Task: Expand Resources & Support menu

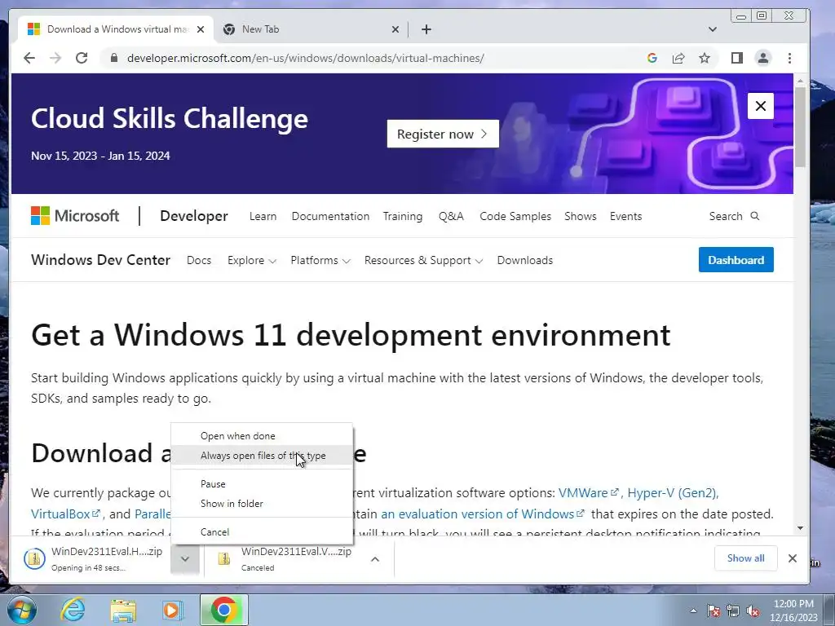Action: pyautogui.click(x=423, y=260)
